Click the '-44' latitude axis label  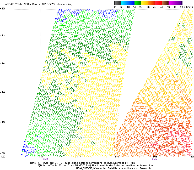click(2, 64)
